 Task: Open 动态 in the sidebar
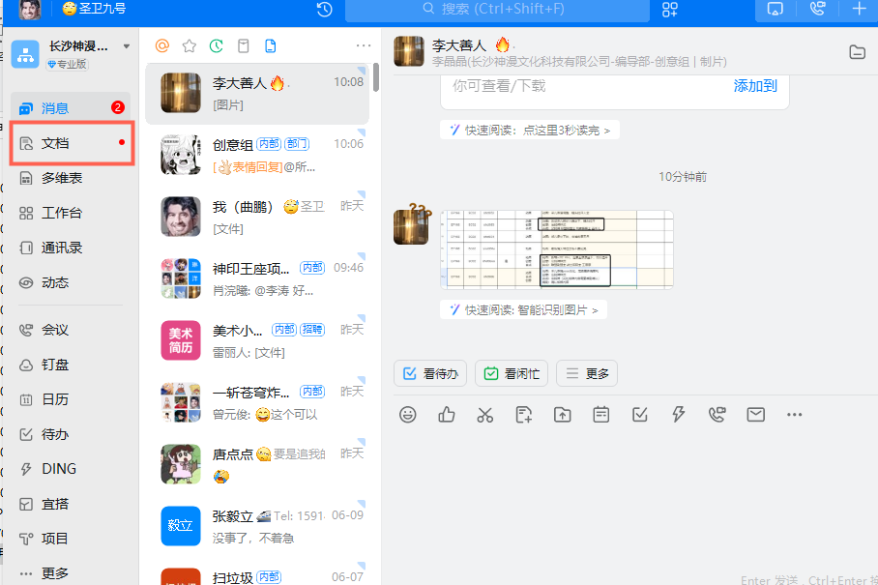pos(71,282)
